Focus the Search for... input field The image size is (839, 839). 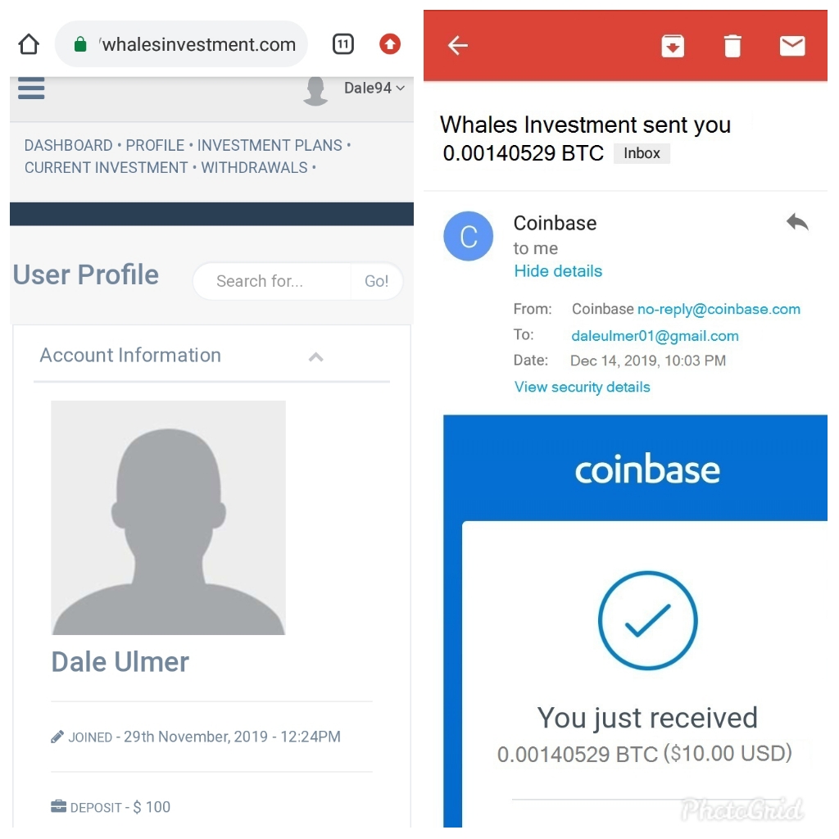(272, 281)
